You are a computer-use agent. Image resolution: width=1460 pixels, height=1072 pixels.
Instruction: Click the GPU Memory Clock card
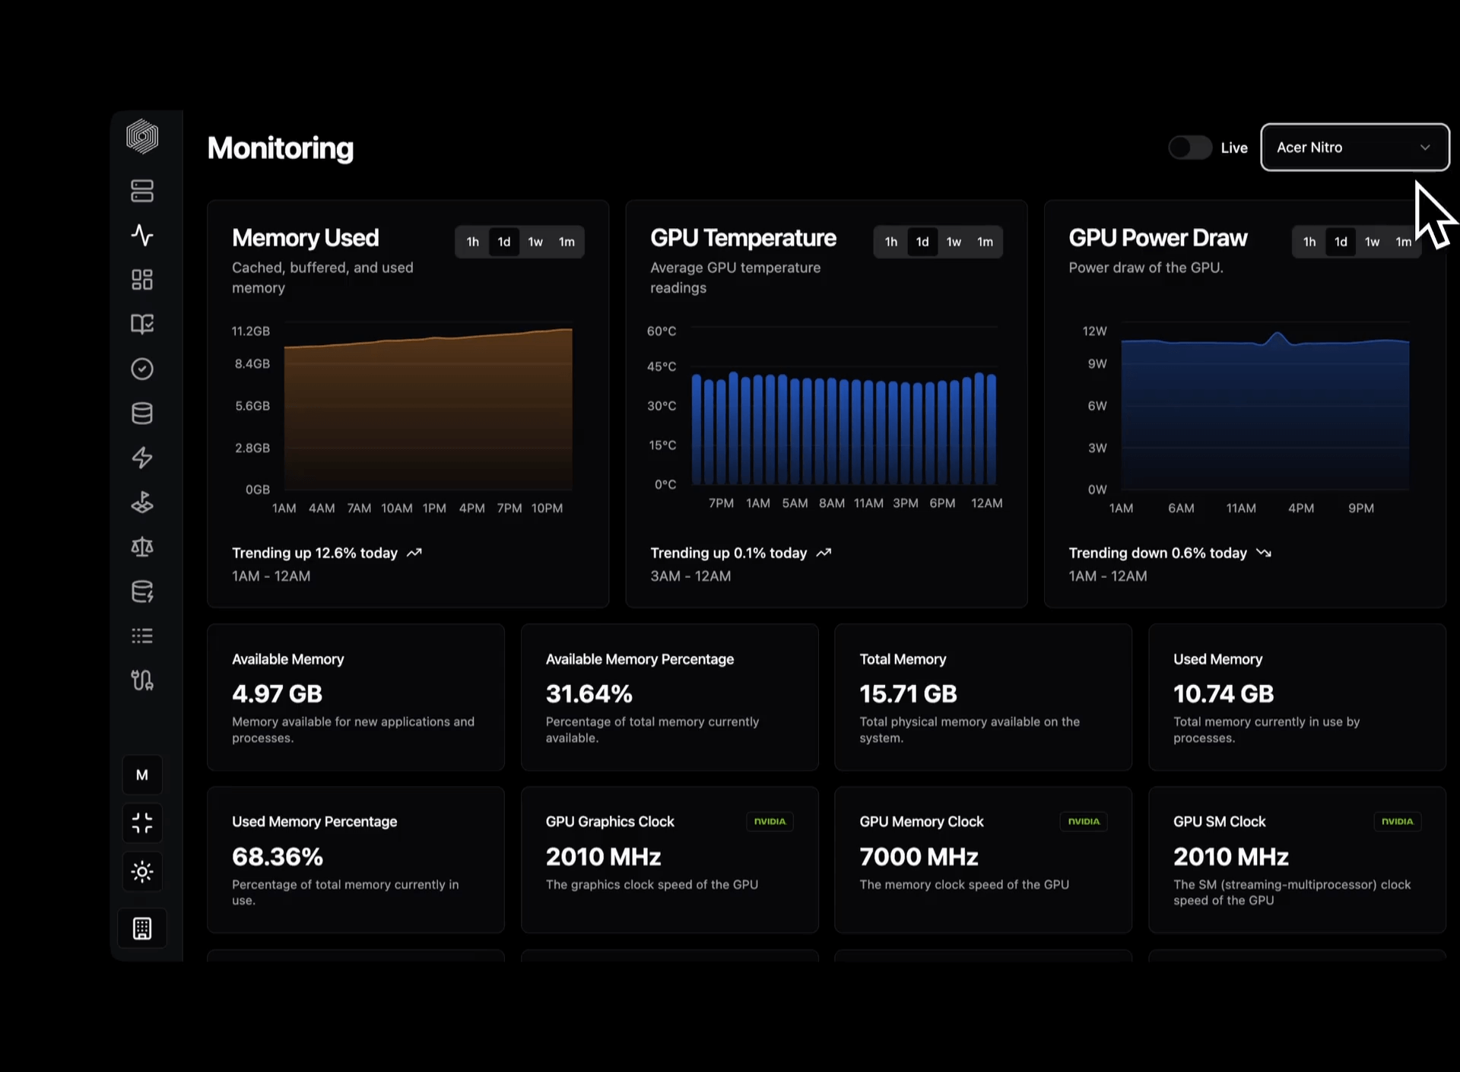(x=982, y=860)
